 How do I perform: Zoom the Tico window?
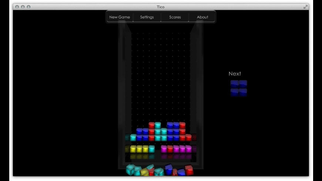[x=28, y=7]
